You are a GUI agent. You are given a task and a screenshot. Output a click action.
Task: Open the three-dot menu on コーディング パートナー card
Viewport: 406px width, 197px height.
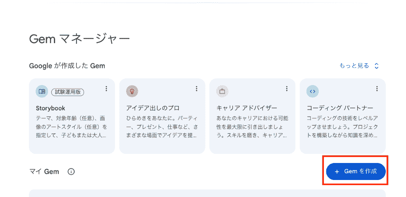377,89
